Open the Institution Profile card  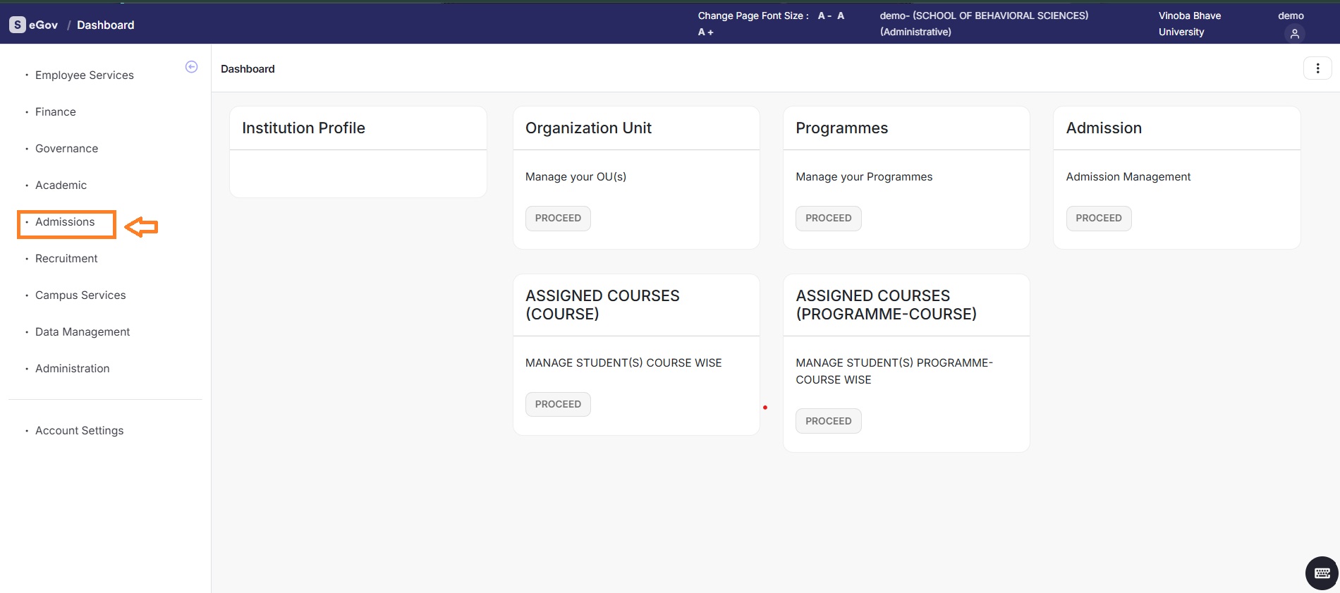coord(303,128)
